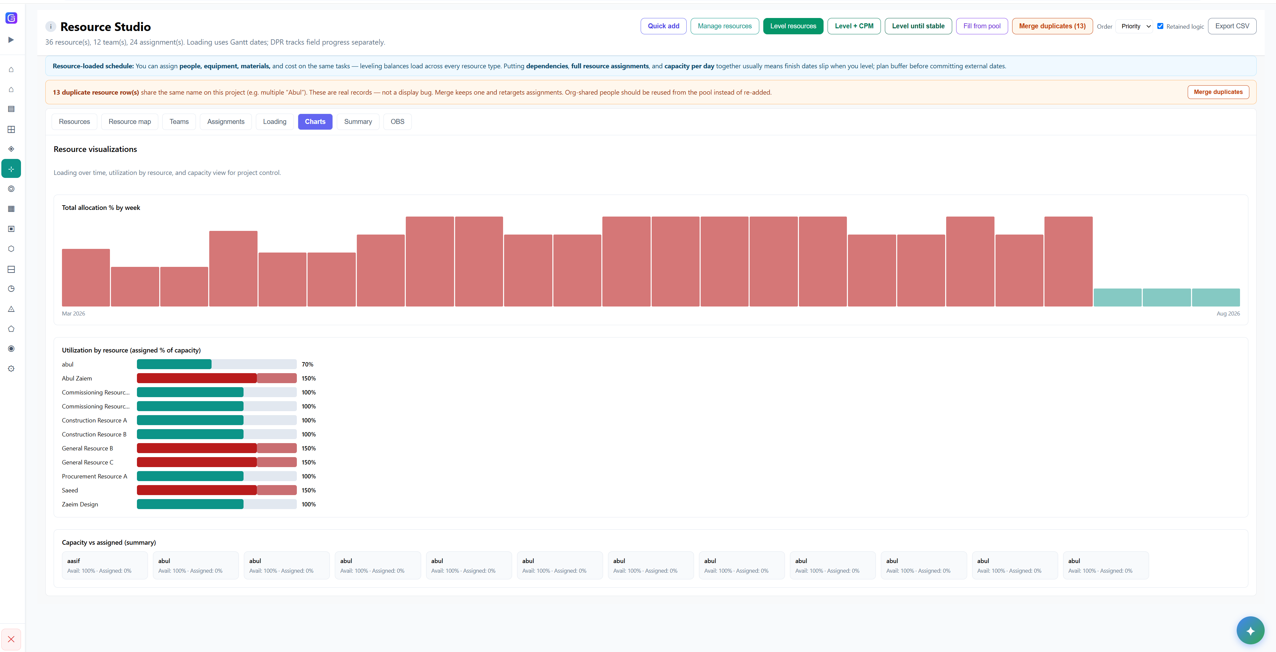Select the filled radio-dot sidebar icon

[11, 349]
